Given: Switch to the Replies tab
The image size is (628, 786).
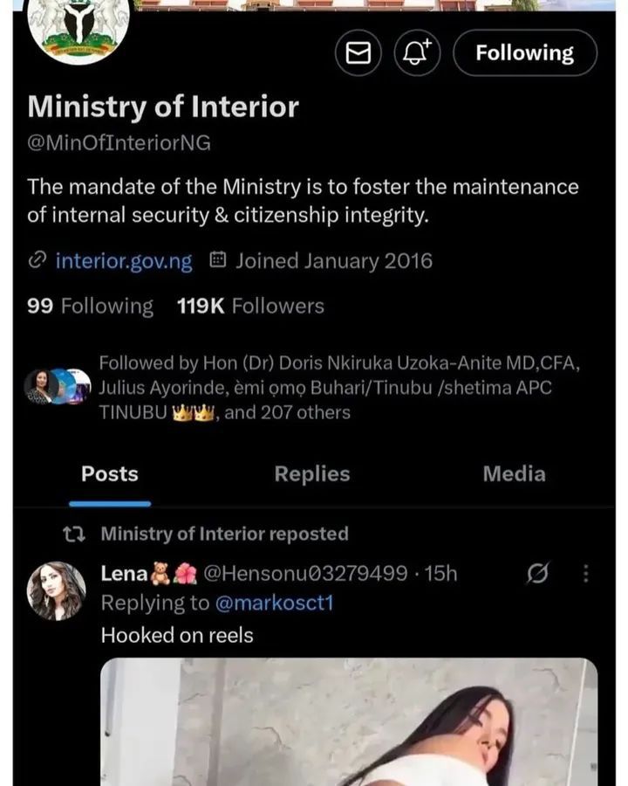Looking at the screenshot, I should 312,474.
